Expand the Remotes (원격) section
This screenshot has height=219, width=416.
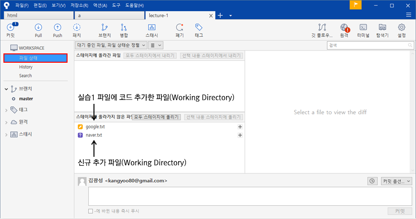point(6,122)
